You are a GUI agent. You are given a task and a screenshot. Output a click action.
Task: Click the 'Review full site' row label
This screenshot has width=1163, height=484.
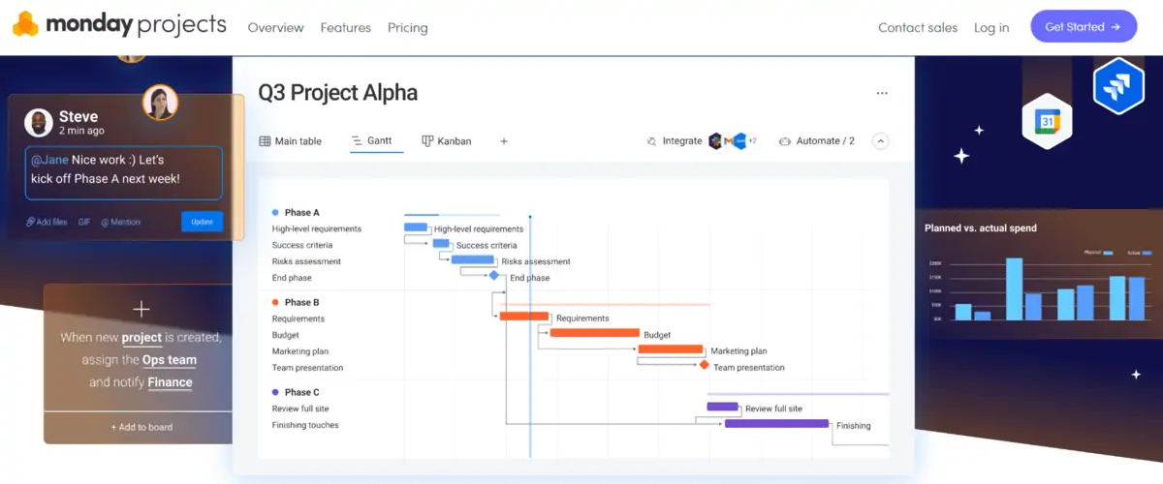pos(300,409)
